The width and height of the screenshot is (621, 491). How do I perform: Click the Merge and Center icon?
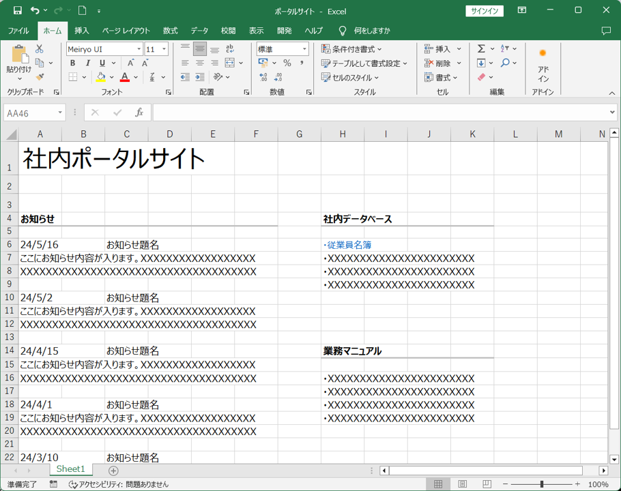coord(230,63)
